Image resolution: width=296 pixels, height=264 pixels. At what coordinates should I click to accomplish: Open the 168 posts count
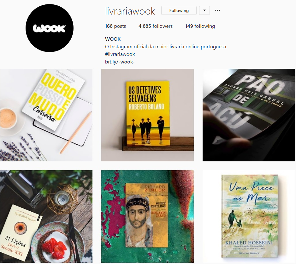[115, 26]
